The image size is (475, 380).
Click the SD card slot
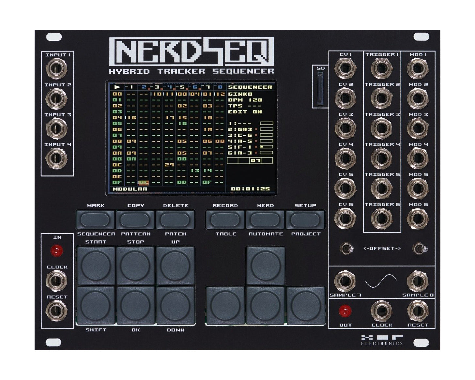tap(320, 88)
